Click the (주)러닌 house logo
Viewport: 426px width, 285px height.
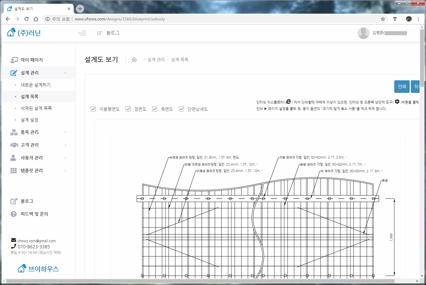(x=24, y=33)
